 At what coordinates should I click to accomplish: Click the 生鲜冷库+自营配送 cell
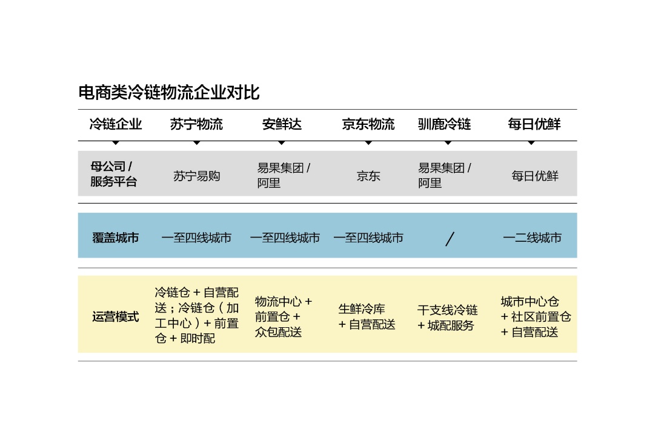(367, 317)
